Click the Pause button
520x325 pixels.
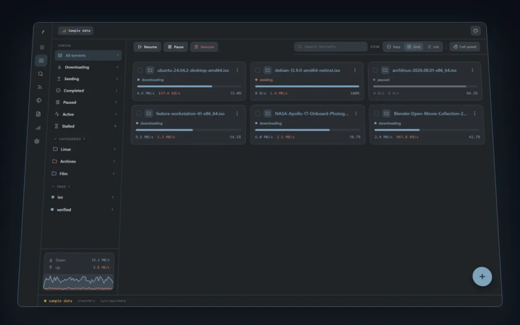(x=175, y=47)
